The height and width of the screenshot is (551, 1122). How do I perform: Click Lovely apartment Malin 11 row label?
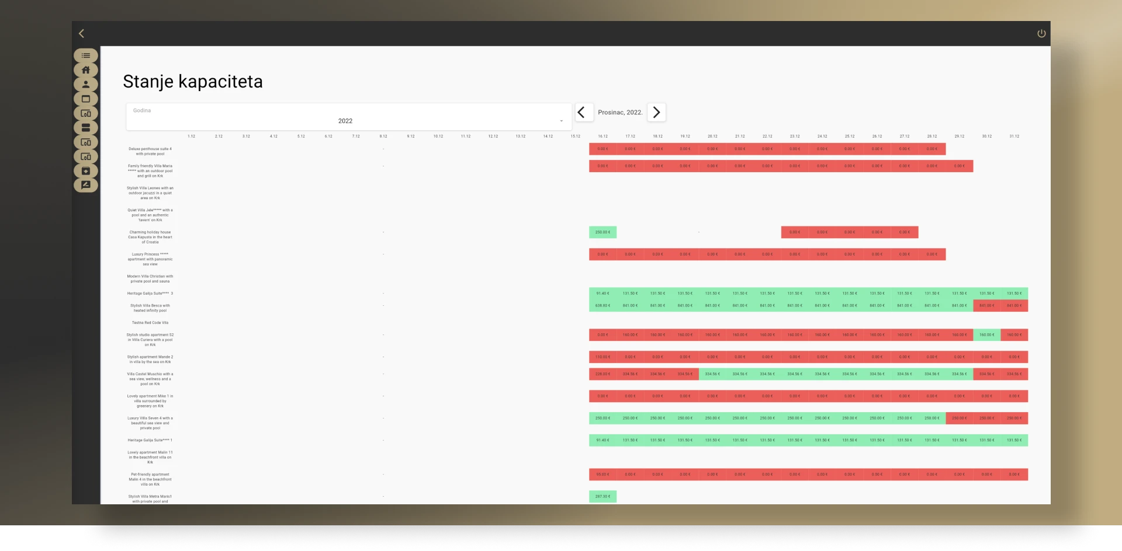(x=150, y=457)
